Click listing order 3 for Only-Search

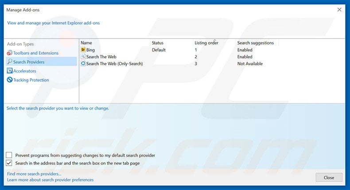tap(196, 64)
